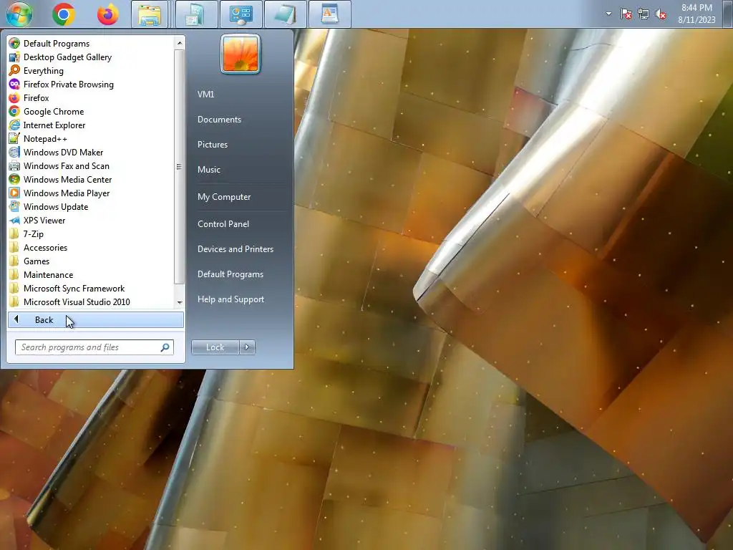Click the muted volume tray icon
Screen dimensions: 733x550
[x=661, y=14]
